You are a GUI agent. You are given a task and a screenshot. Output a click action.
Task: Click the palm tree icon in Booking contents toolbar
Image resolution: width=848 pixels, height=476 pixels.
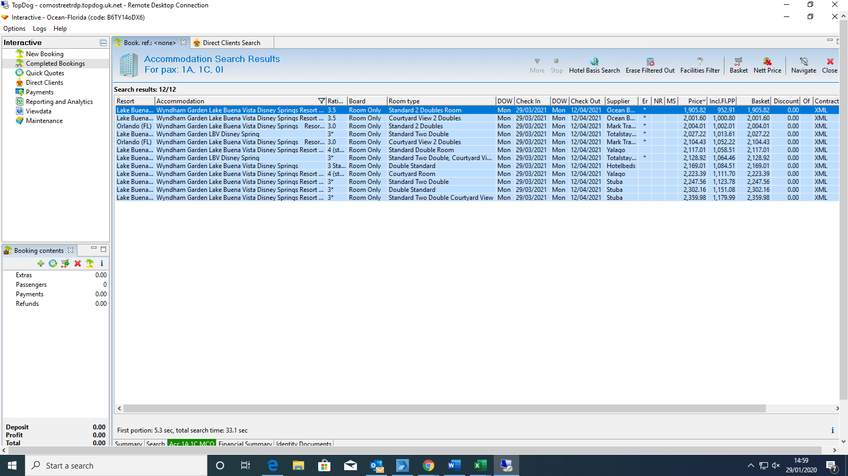click(90, 263)
